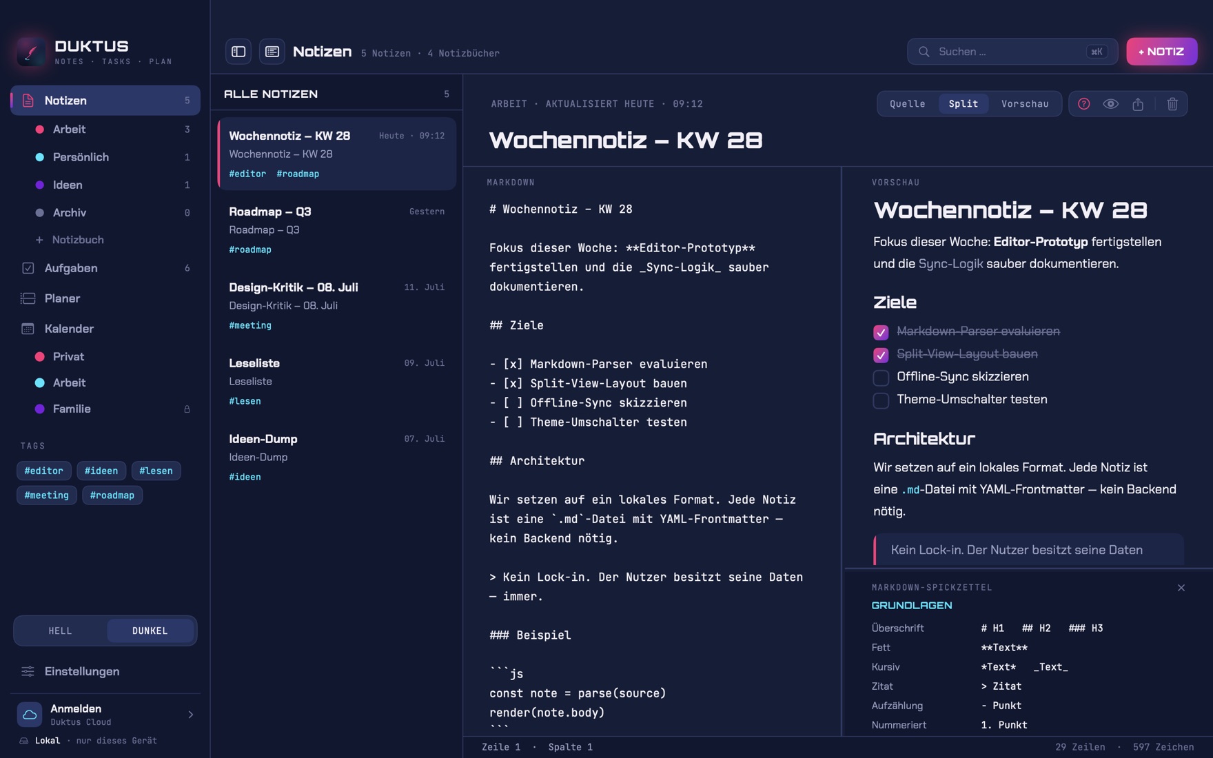Click the ⌘K shortcut badge
Viewport: 1213px width, 758px height.
[1097, 52]
